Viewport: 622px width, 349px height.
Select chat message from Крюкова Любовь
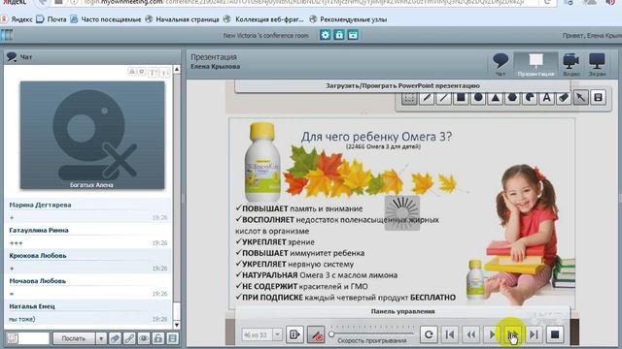click(88, 262)
